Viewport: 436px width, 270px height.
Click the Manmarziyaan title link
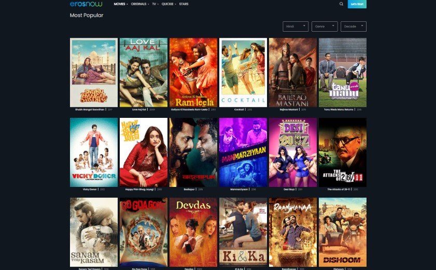pos(239,190)
